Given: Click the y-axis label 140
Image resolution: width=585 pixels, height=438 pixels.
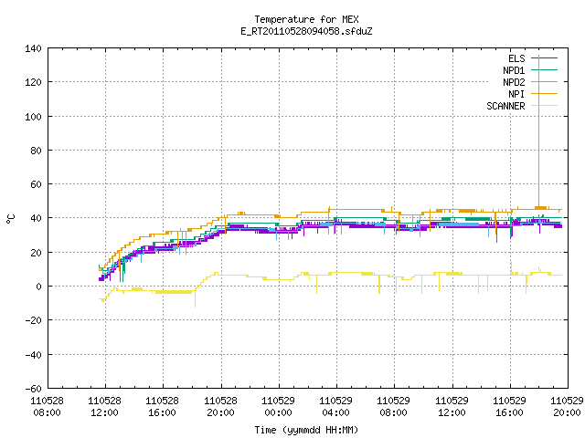Looking at the screenshot, I should click(33, 48).
